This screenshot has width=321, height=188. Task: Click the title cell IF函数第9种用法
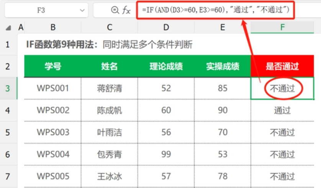point(109,44)
